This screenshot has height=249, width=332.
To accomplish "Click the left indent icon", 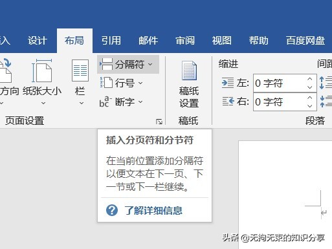I will click(x=228, y=83).
